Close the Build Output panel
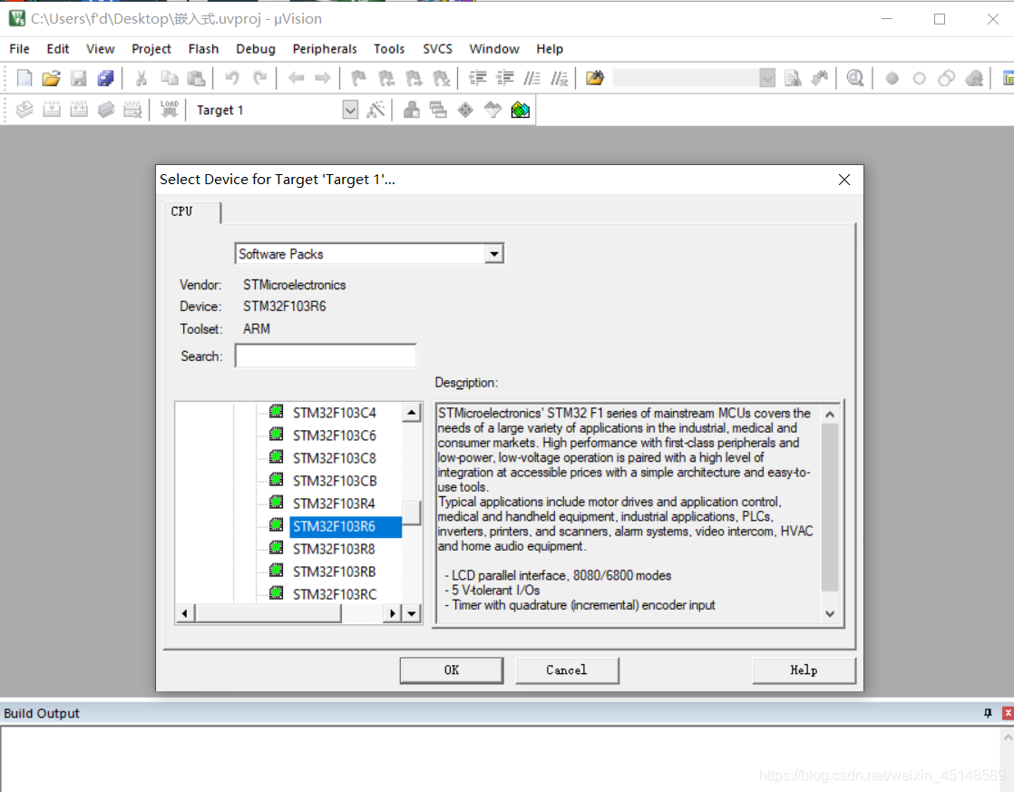The image size is (1014, 792). pyautogui.click(x=1008, y=713)
